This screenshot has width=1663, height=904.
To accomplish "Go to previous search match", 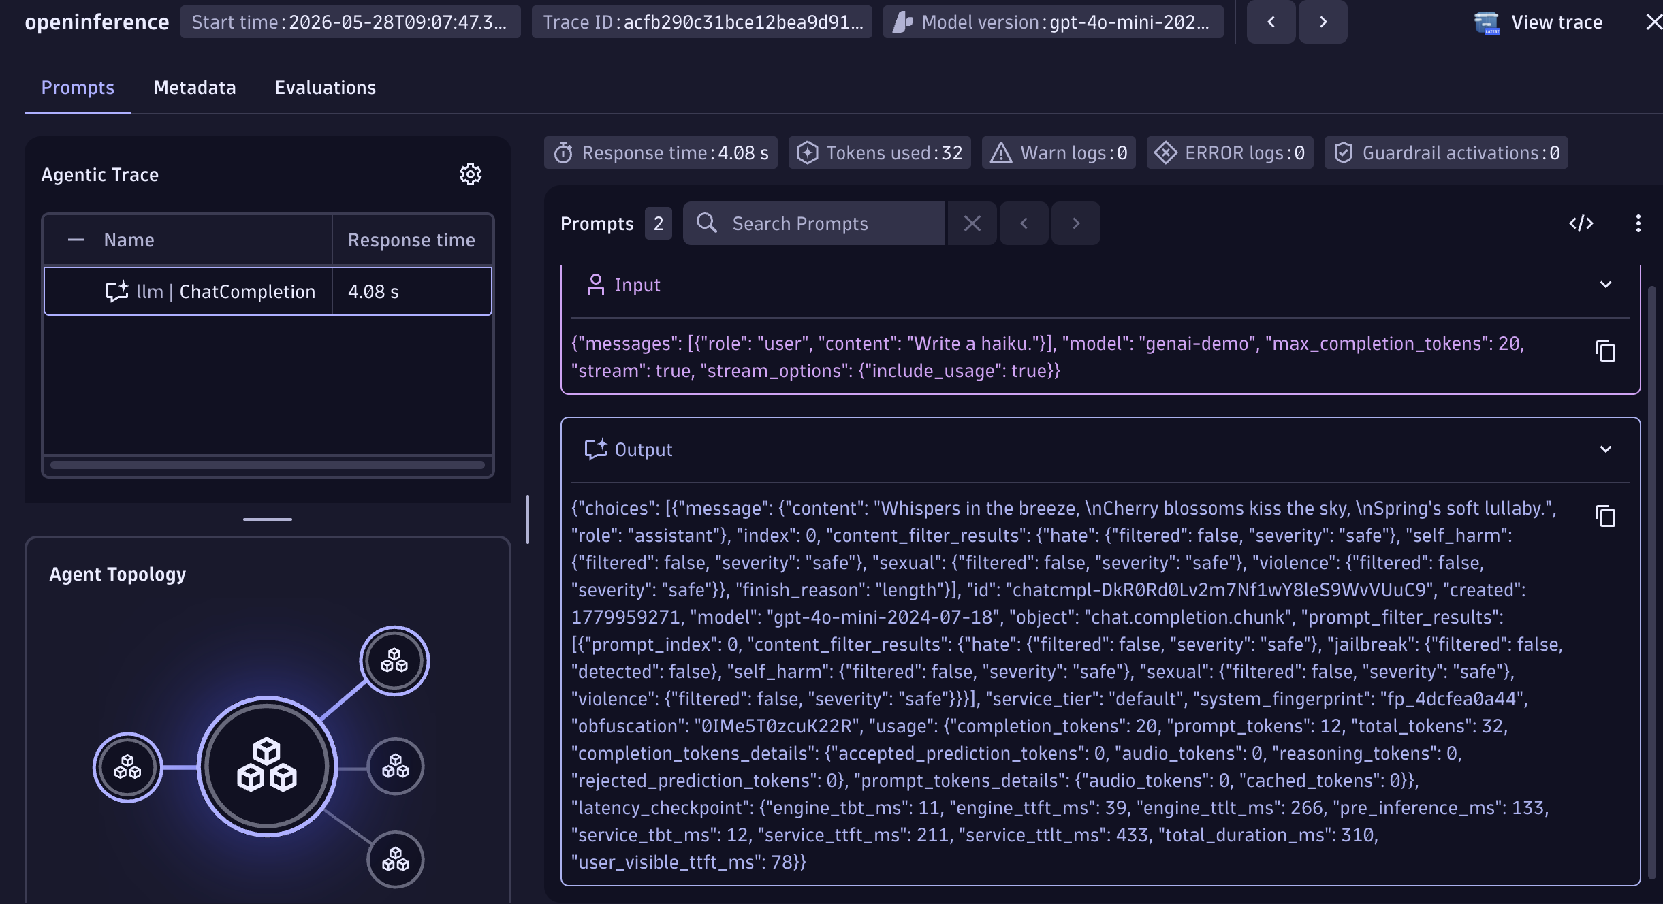I will (x=1024, y=223).
